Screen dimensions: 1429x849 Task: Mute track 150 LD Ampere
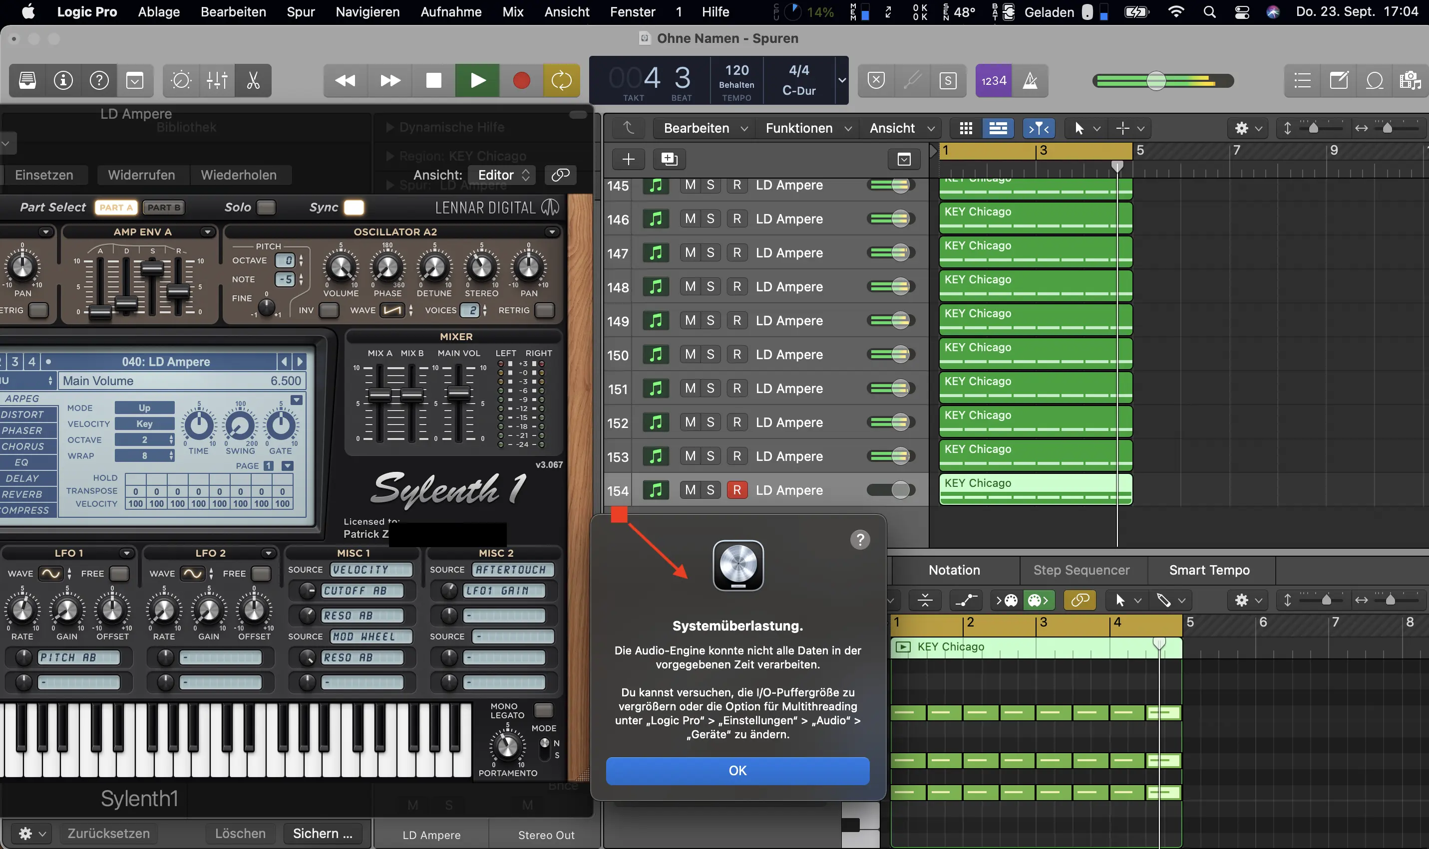(x=691, y=355)
